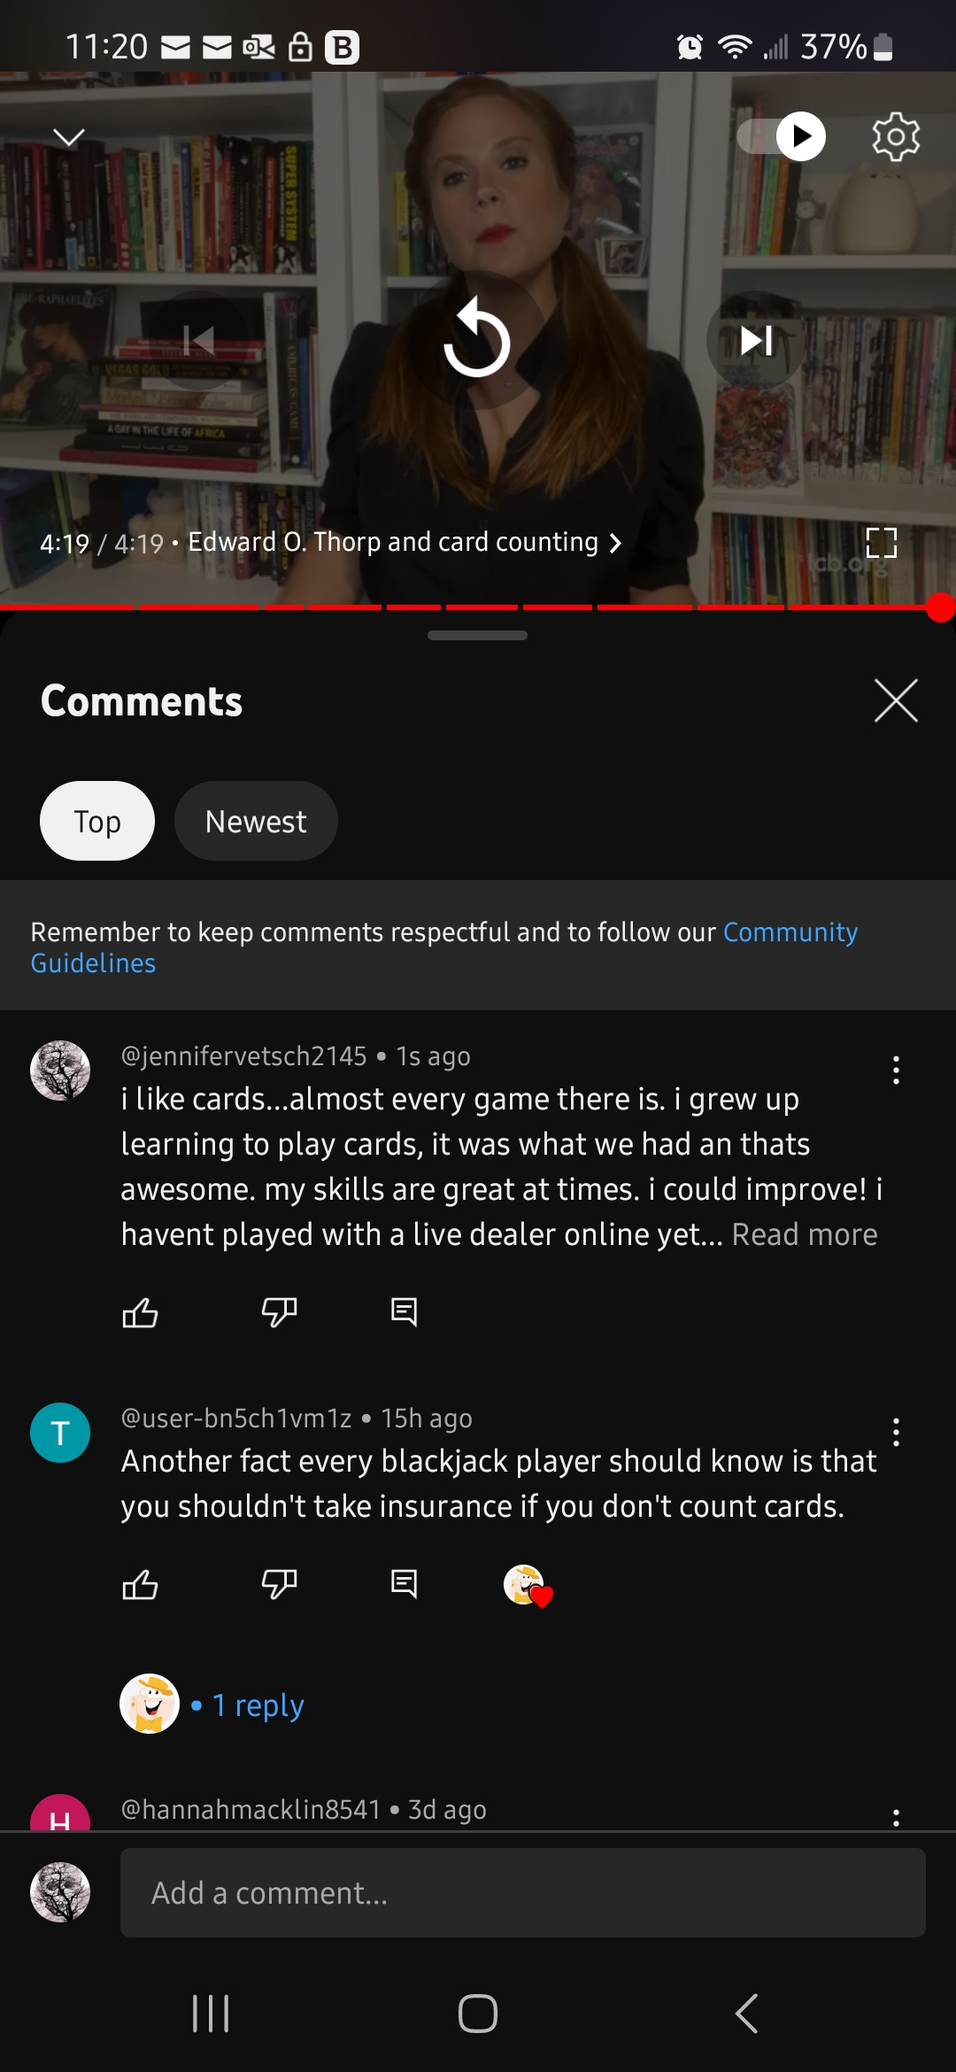Viewport: 956px width, 2072px height.
Task: Skip to the next video
Action: coord(756,340)
